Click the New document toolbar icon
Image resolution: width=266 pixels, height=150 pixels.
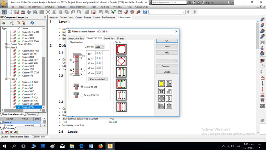[x=11, y=12]
